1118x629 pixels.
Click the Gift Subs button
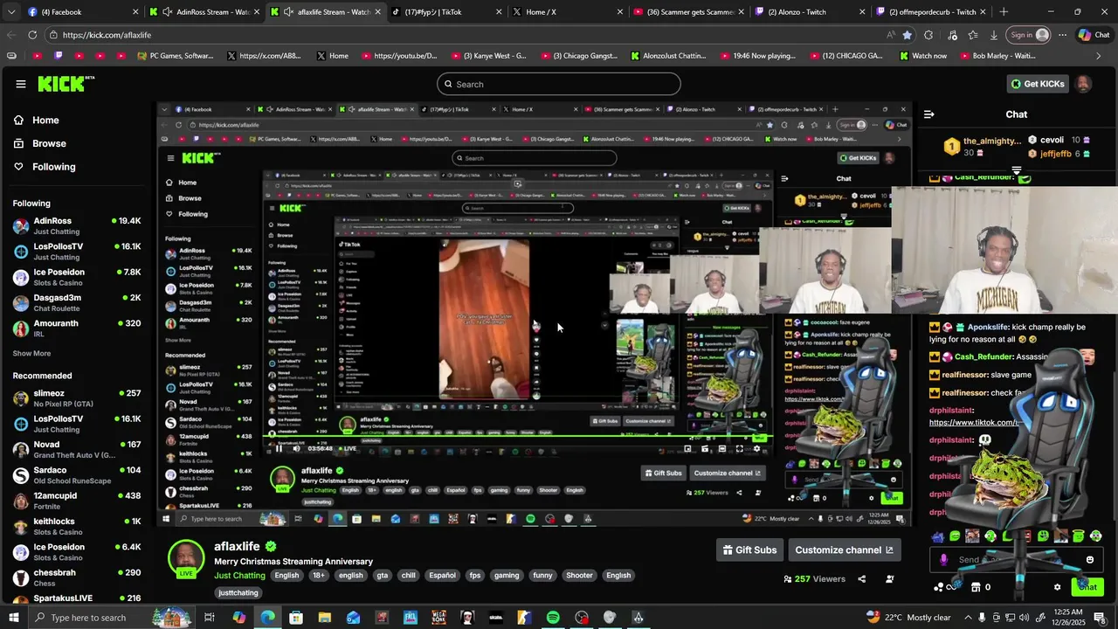(x=749, y=550)
